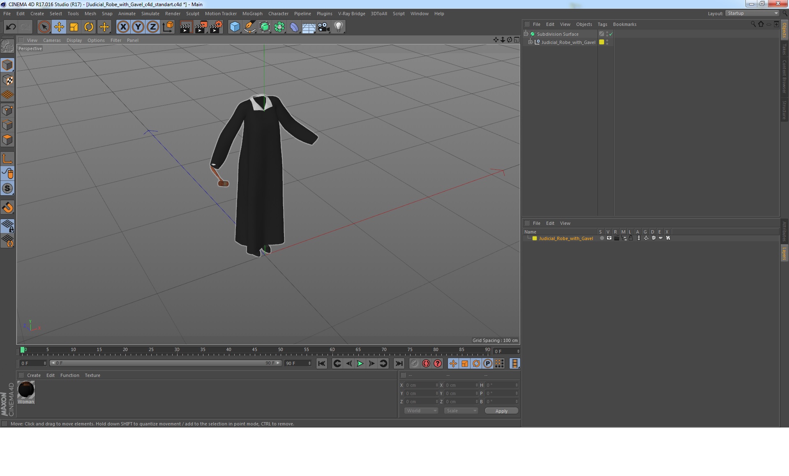Screen dimensions: 789x476
Task: Open Edit Render Settings gear clapperboard
Action: click(x=216, y=27)
